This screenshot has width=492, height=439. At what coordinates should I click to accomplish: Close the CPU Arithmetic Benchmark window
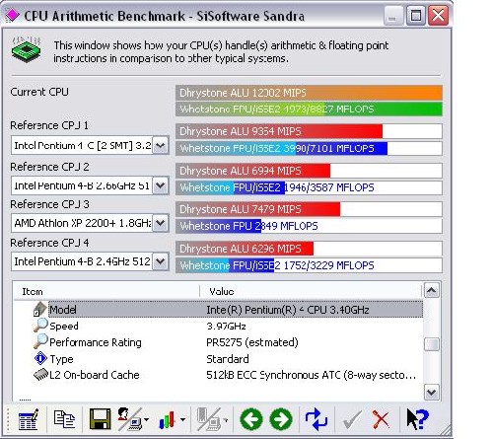click(438, 16)
